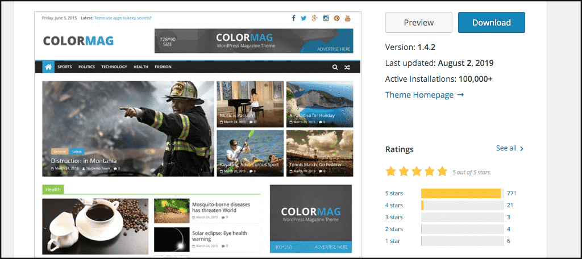
Task: Click See all ratings link
Action: (x=506, y=148)
